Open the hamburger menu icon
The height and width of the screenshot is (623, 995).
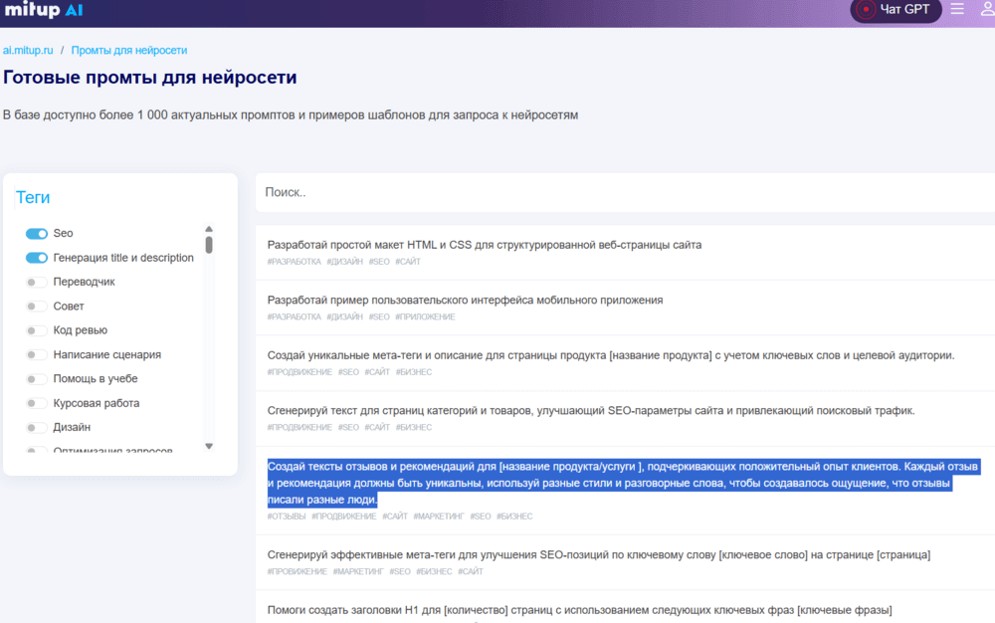click(x=957, y=9)
